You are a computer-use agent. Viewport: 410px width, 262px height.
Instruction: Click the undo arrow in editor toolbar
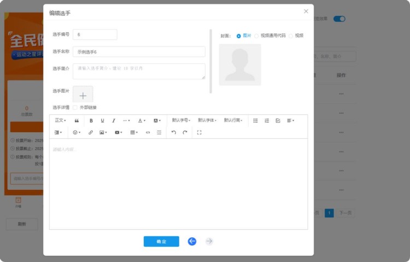[174, 132]
